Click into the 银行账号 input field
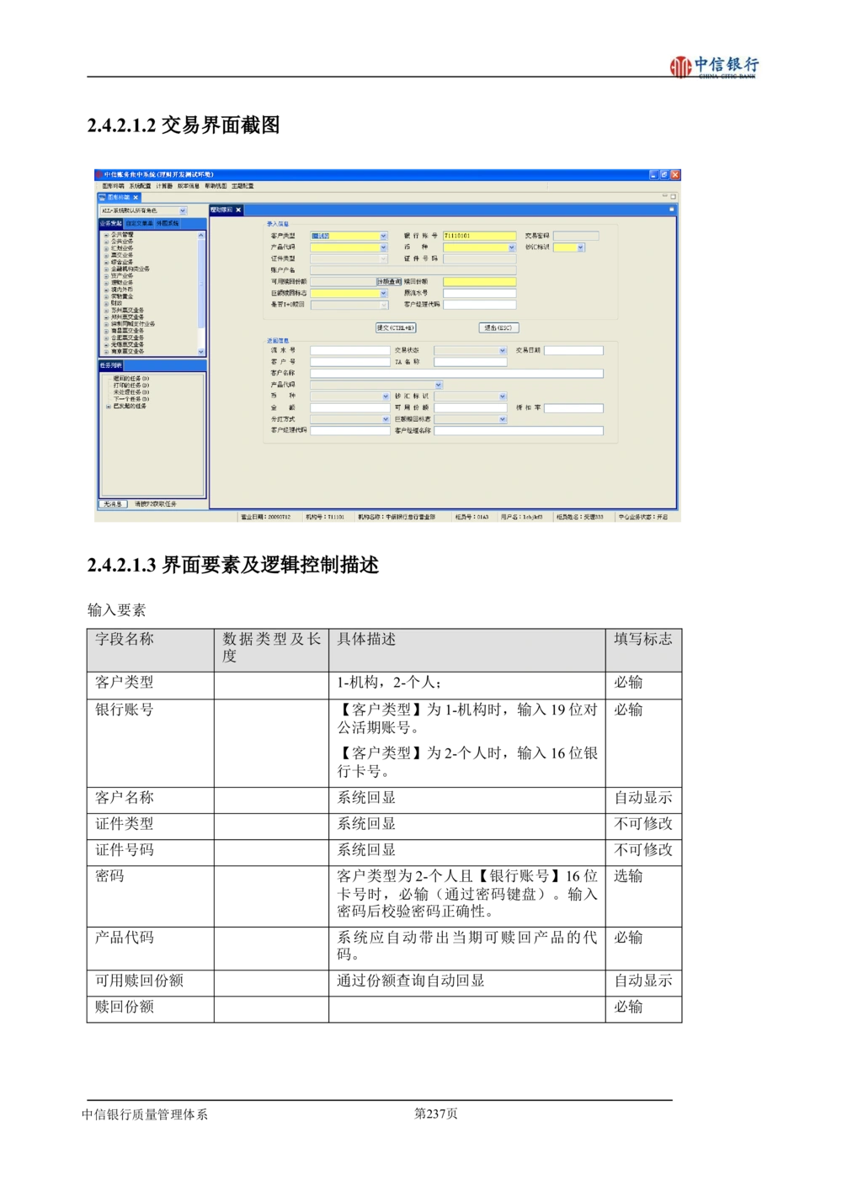Viewport: 842px width, 1191px height. coord(479,237)
